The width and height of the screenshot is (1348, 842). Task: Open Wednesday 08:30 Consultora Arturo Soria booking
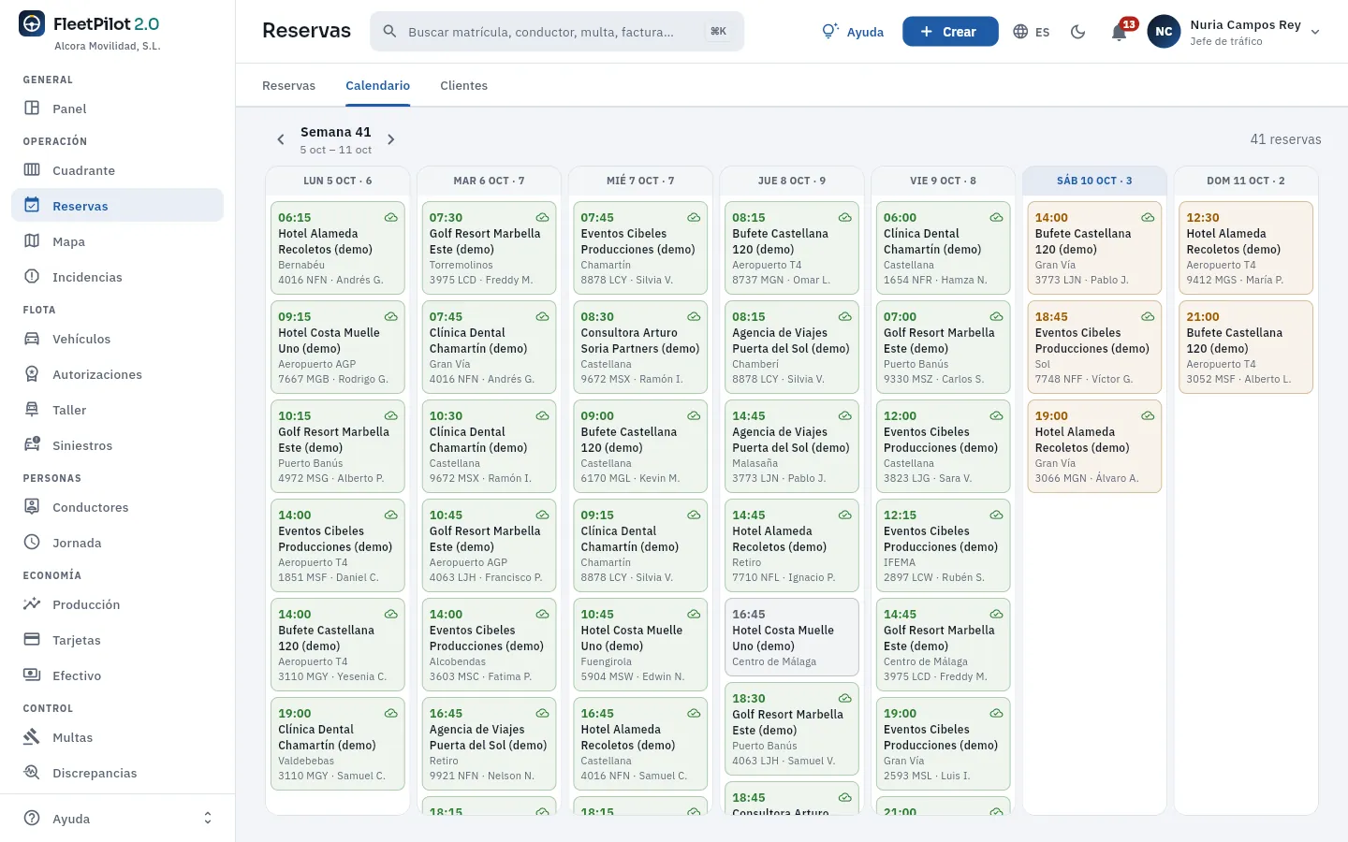(x=640, y=347)
